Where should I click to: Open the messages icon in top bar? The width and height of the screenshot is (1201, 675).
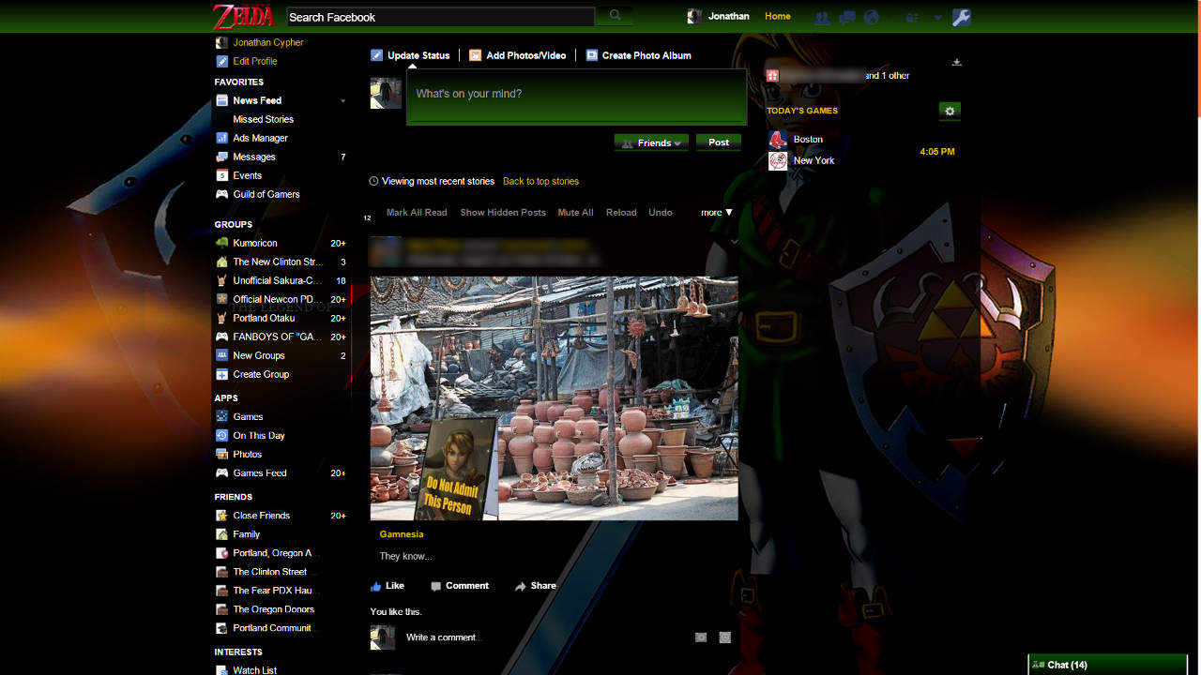pos(846,18)
